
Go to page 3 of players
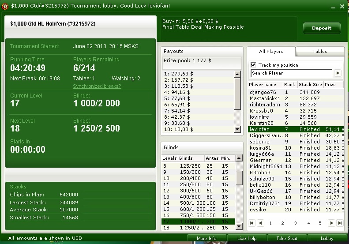295,223
